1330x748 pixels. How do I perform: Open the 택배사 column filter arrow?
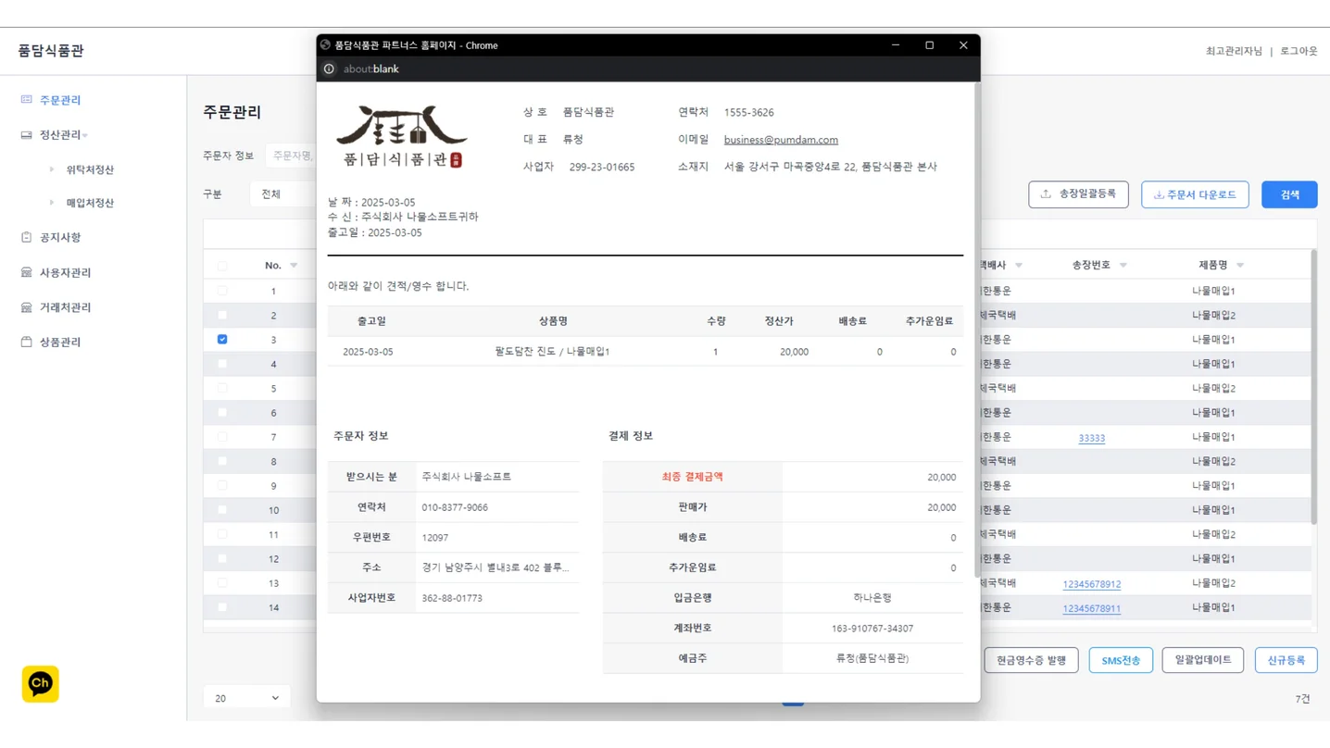tap(1019, 266)
